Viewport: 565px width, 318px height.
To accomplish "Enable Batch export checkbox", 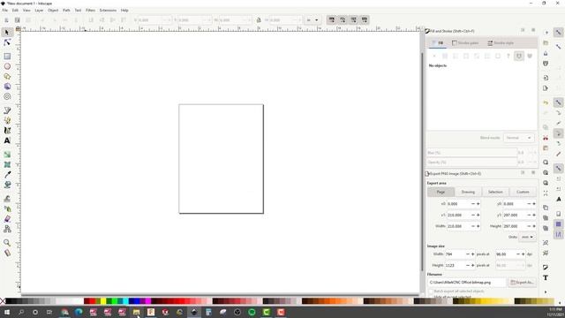I will tap(431, 291).
